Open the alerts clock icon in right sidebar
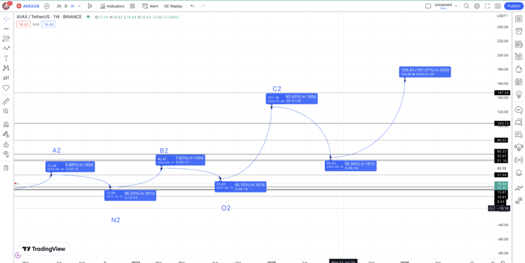Viewport: 525px width, 263px height. 519,31
